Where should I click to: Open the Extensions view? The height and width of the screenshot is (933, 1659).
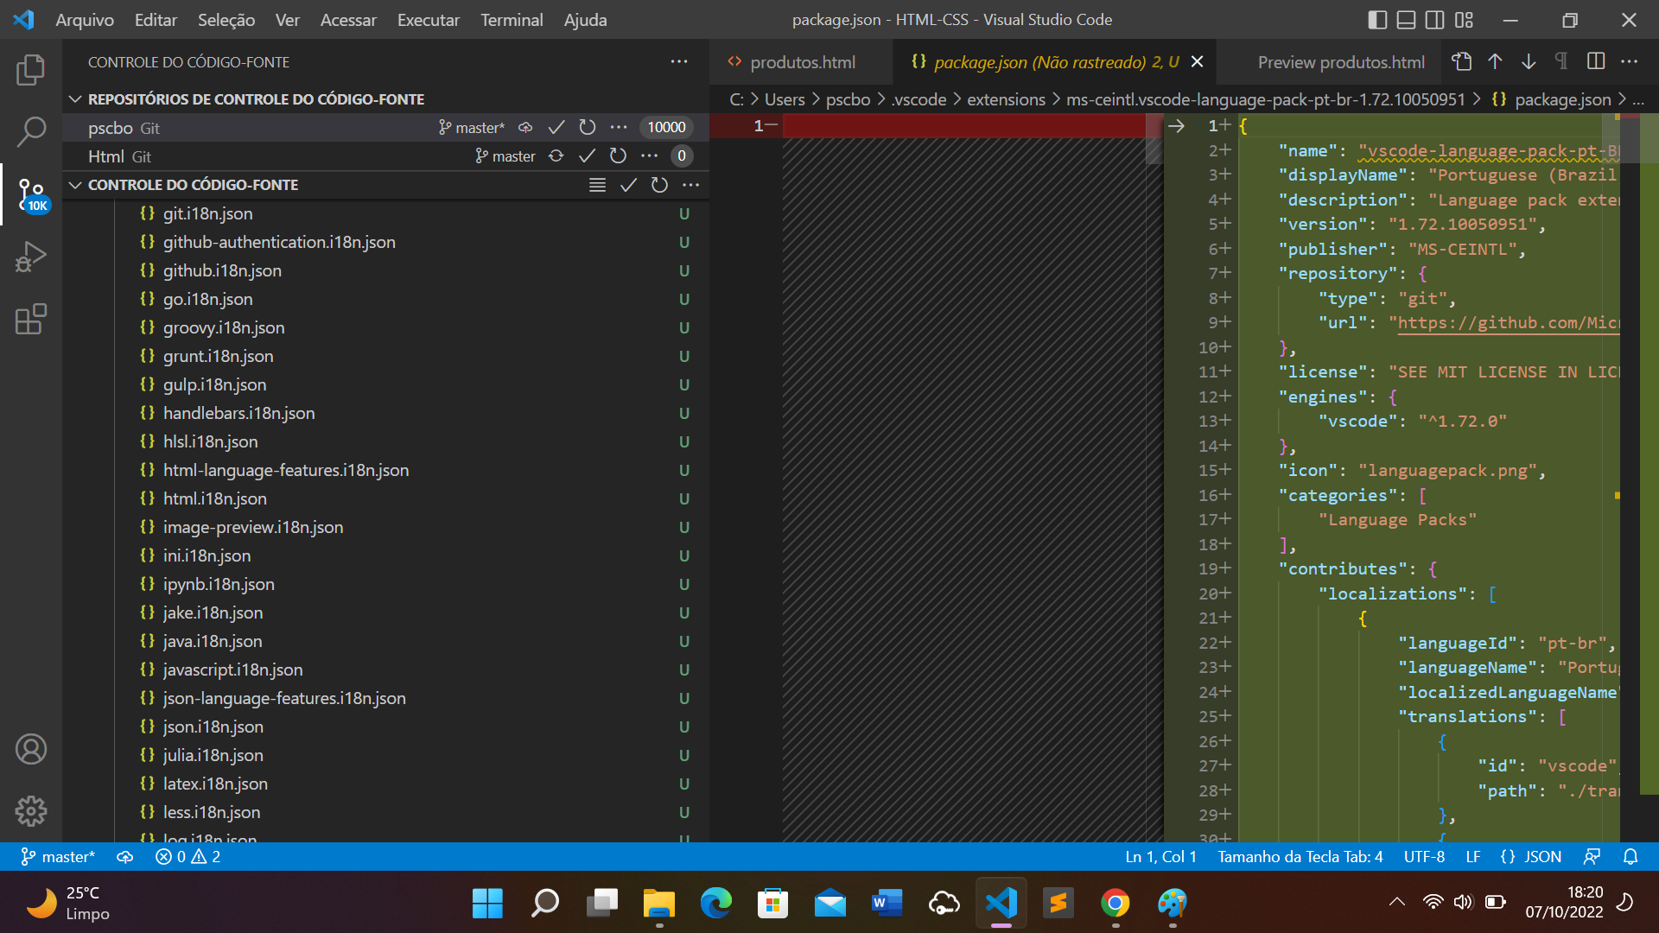point(31,319)
